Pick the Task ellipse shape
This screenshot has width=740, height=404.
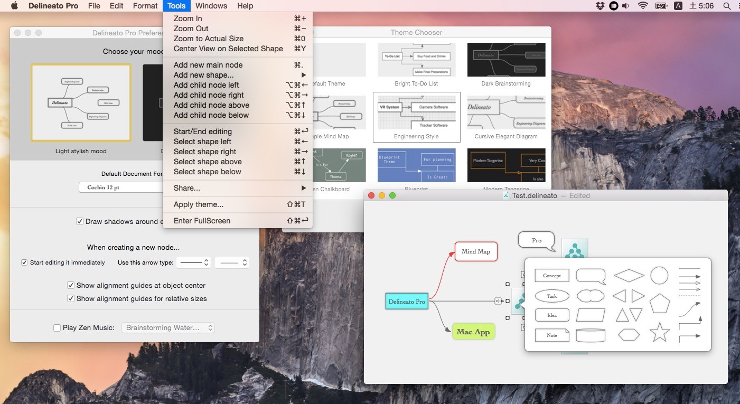click(552, 296)
